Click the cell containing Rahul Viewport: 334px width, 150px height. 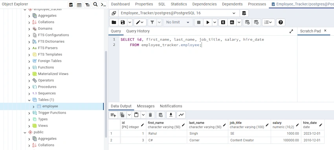point(167,134)
